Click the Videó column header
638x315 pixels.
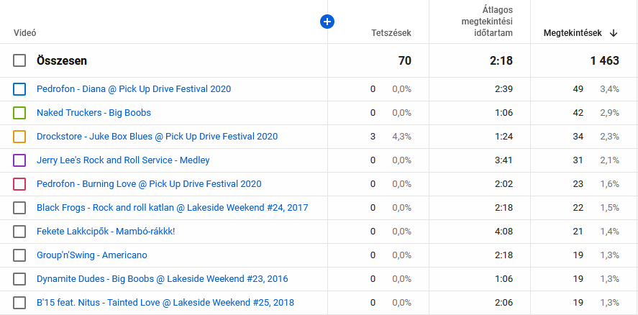tap(25, 33)
